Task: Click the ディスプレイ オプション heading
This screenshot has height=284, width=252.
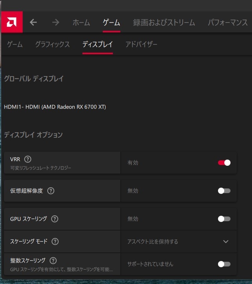Action: pyautogui.click(x=33, y=135)
